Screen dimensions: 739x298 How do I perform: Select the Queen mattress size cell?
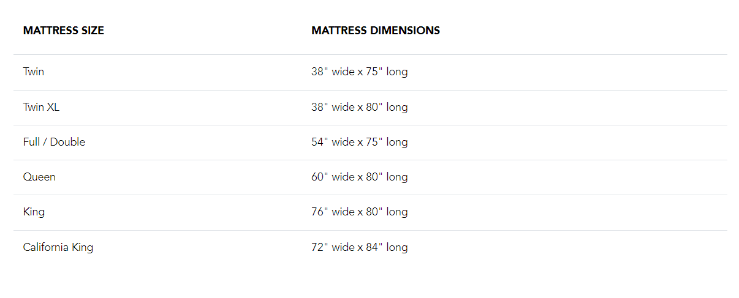tap(39, 177)
